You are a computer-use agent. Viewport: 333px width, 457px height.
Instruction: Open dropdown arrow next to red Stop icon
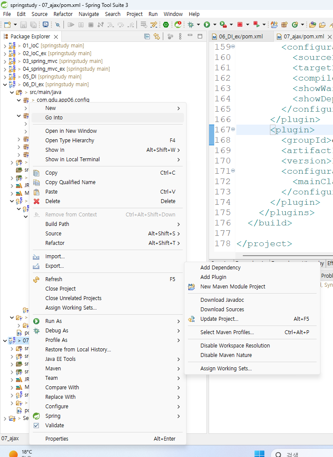tap(247, 25)
